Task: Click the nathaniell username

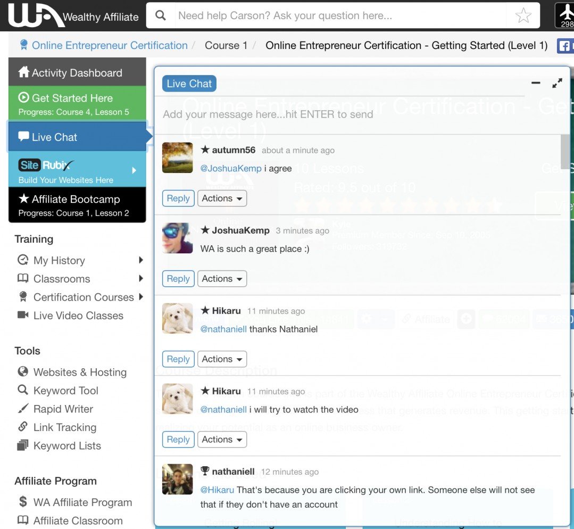Action: (233, 472)
